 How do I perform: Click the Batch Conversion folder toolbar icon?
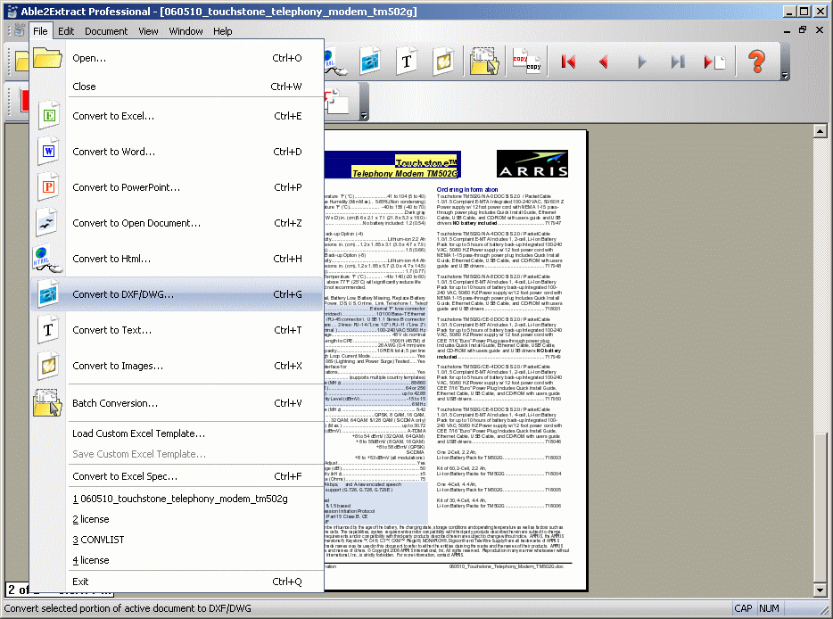(x=484, y=62)
